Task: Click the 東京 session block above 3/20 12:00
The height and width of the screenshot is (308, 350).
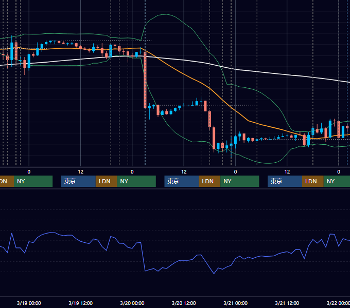Action: pyautogui.click(x=182, y=181)
